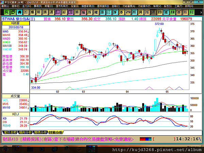Image resolution: width=204 pixels, height=153 pixels.
Task: Select the MA240 340.74 value row
Action: [x=16, y=49]
